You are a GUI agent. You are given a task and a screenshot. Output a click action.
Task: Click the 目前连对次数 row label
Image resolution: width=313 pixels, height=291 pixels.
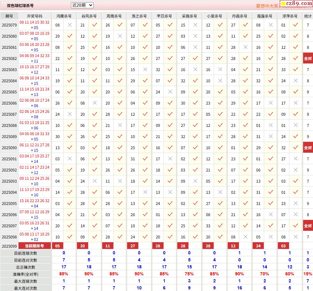click(26, 260)
